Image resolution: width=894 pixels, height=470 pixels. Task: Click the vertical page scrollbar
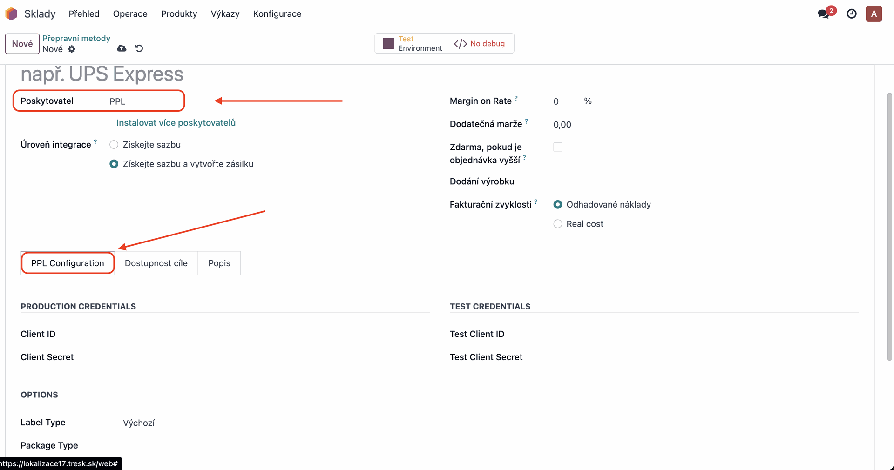[x=889, y=227]
